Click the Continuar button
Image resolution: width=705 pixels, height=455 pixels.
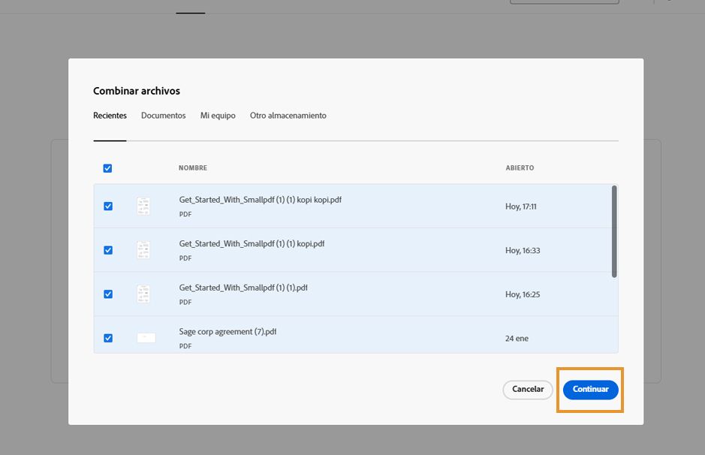[590, 390]
